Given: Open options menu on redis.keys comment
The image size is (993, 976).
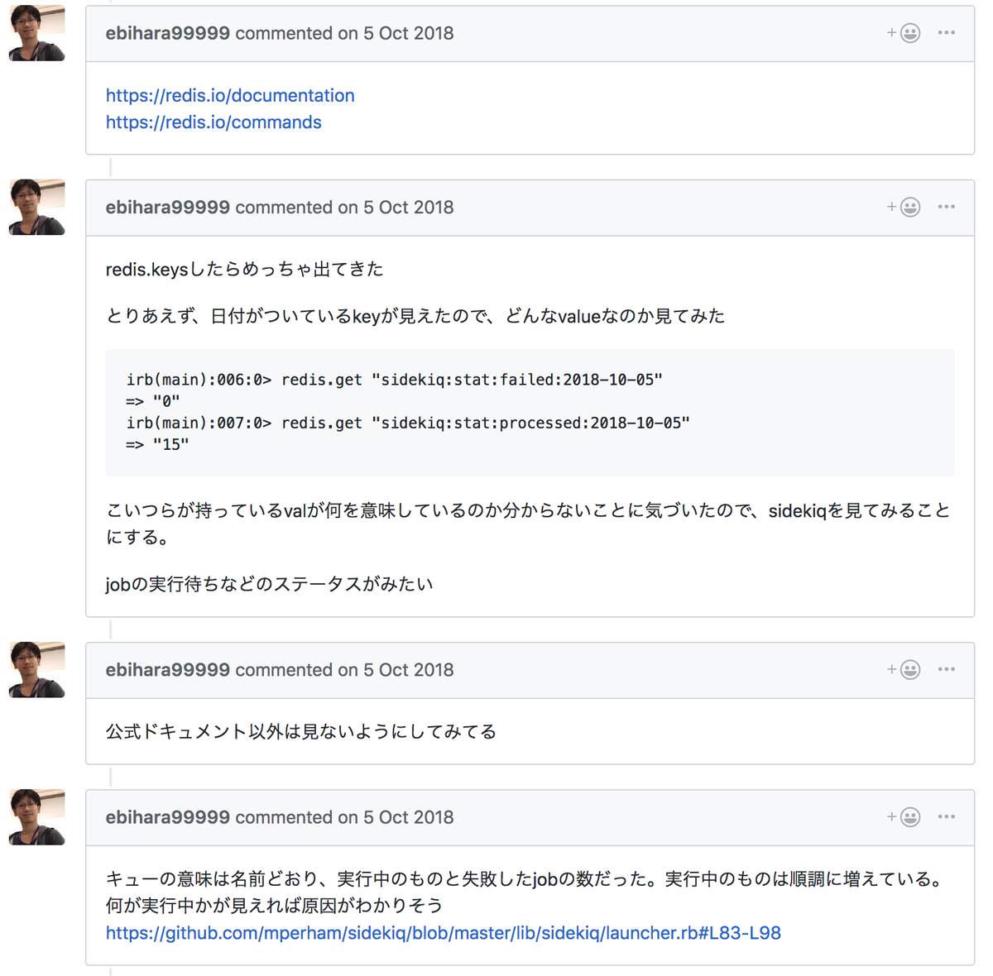Looking at the screenshot, I should pyautogui.click(x=947, y=207).
